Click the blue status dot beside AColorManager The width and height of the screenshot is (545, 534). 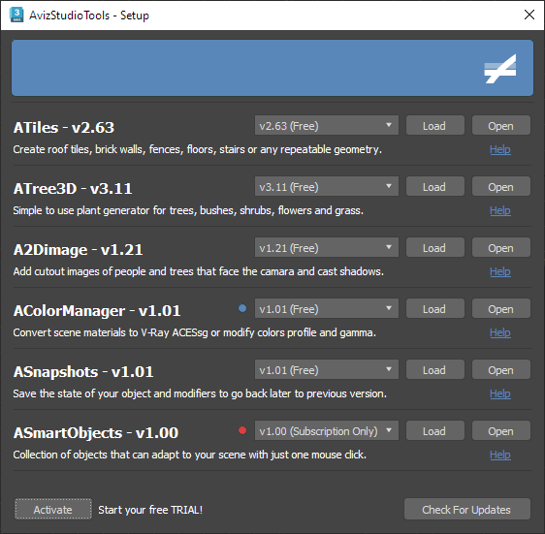coord(242,308)
